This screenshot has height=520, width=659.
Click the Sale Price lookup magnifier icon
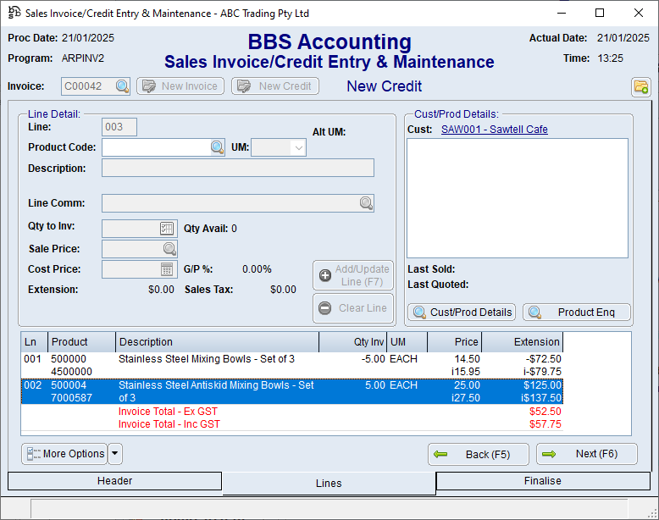pyautogui.click(x=169, y=249)
